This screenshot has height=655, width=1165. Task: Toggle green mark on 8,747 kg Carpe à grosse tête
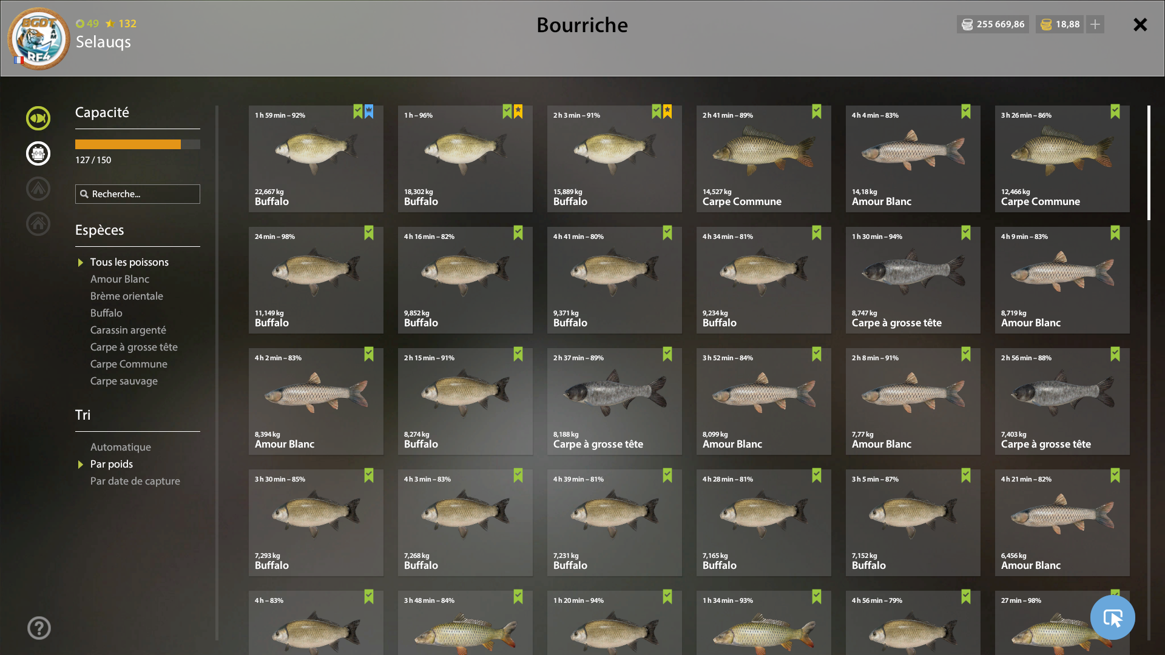[x=966, y=233]
